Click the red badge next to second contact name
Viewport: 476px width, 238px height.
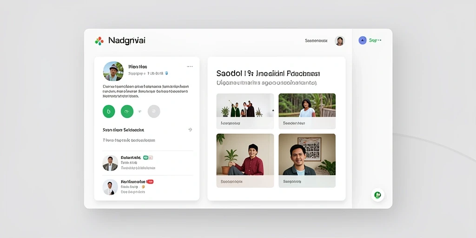[150, 182]
